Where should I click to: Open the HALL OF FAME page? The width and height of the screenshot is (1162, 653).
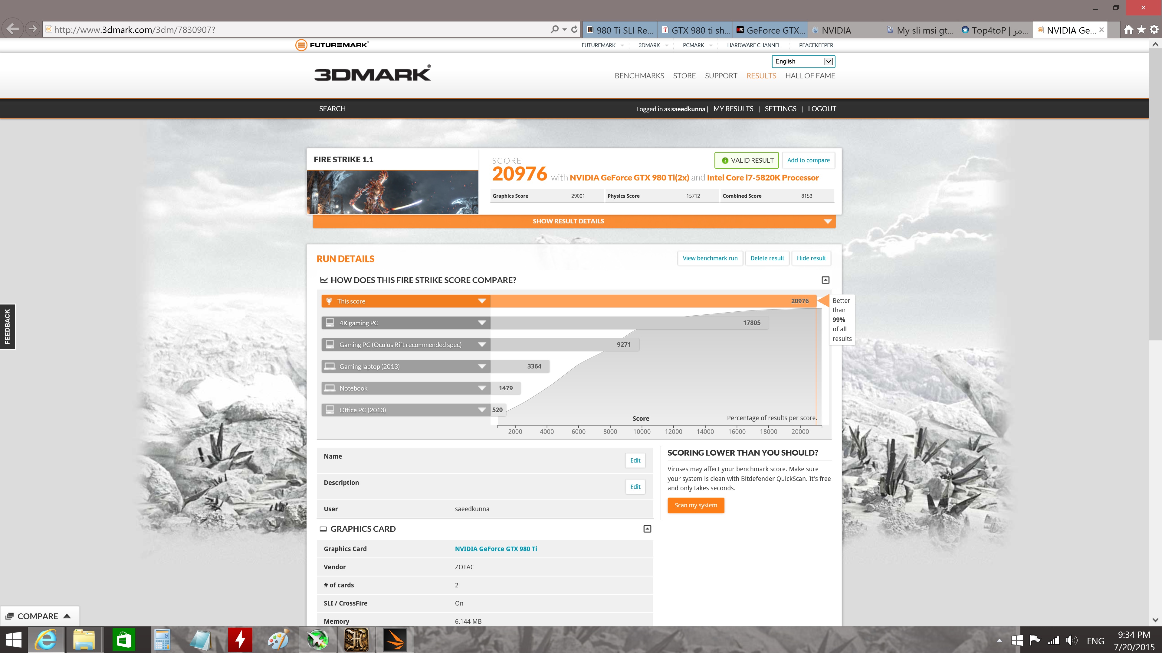[x=810, y=76]
